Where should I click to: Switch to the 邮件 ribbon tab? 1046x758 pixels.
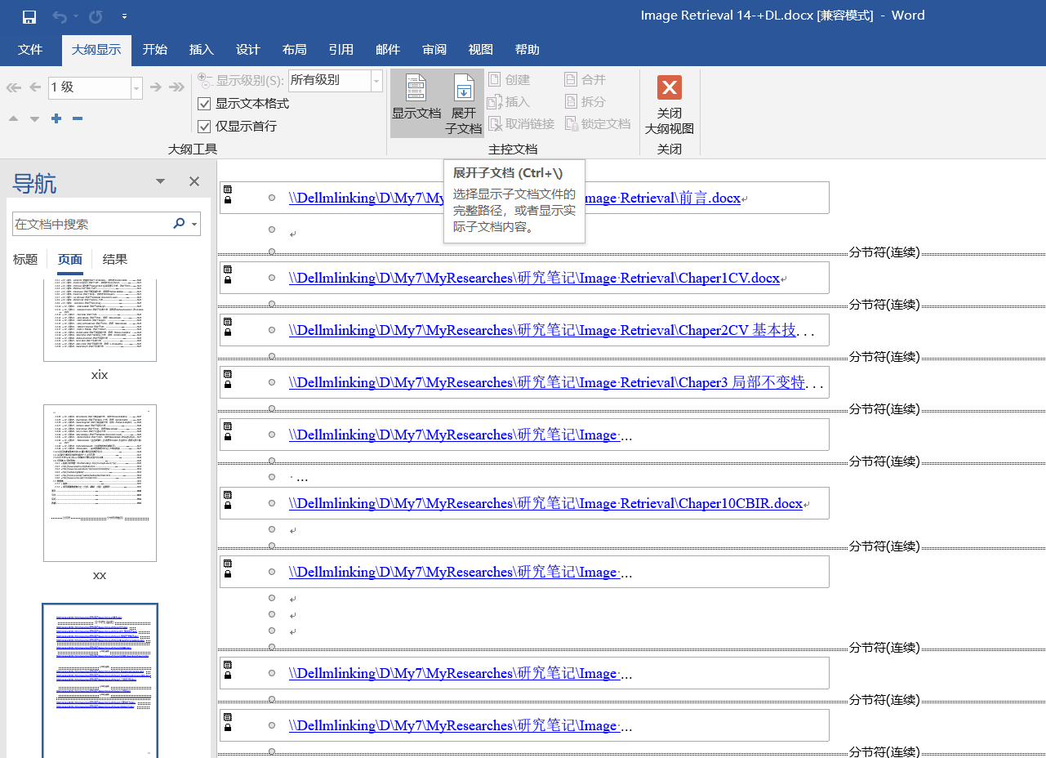(x=388, y=50)
